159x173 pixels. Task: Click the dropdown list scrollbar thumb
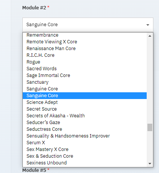[x=150, y=127]
